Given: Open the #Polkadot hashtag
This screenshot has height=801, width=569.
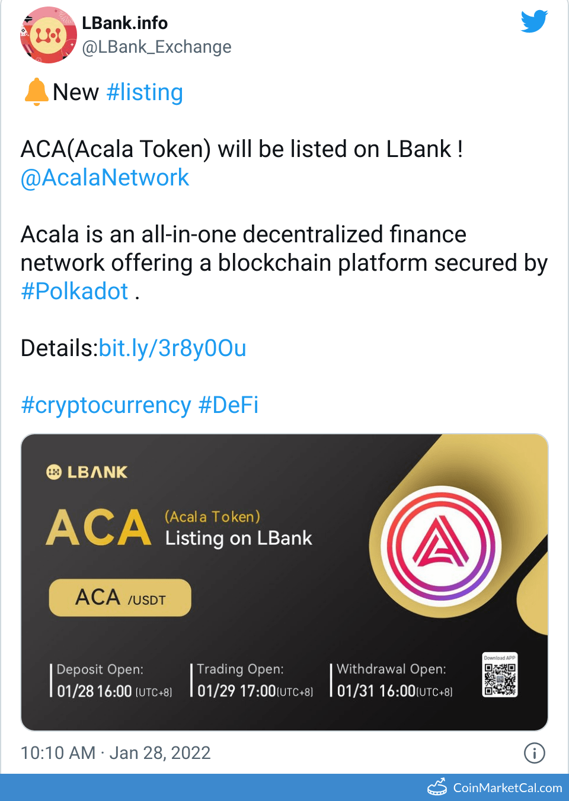Looking at the screenshot, I should click(x=74, y=291).
